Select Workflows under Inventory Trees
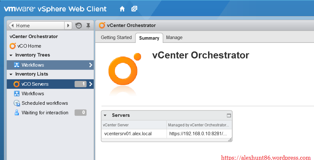Screen dimensions: 314x160 (33, 65)
